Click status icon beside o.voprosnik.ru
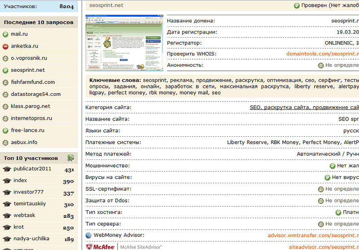 point(5,59)
